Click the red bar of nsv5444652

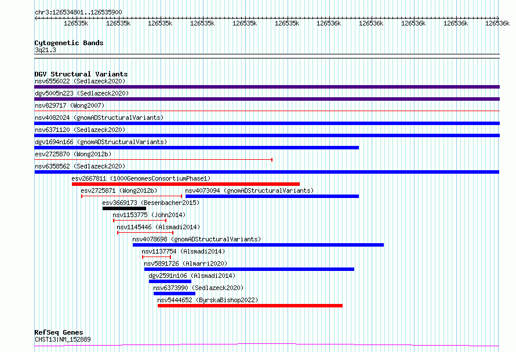250,306
